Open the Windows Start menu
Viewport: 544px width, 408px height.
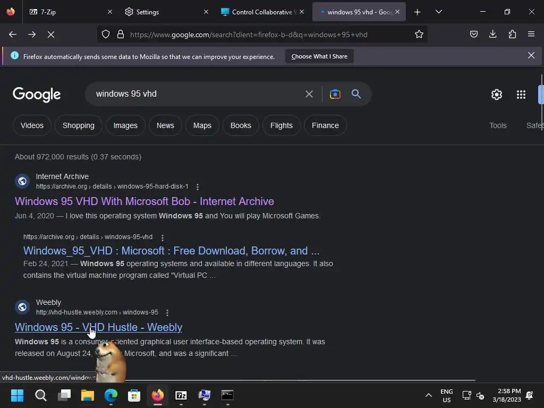point(17,395)
